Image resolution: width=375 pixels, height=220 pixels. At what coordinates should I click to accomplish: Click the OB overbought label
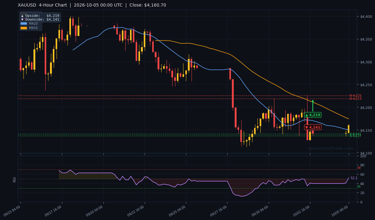pyautogui.click(x=359, y=168)
